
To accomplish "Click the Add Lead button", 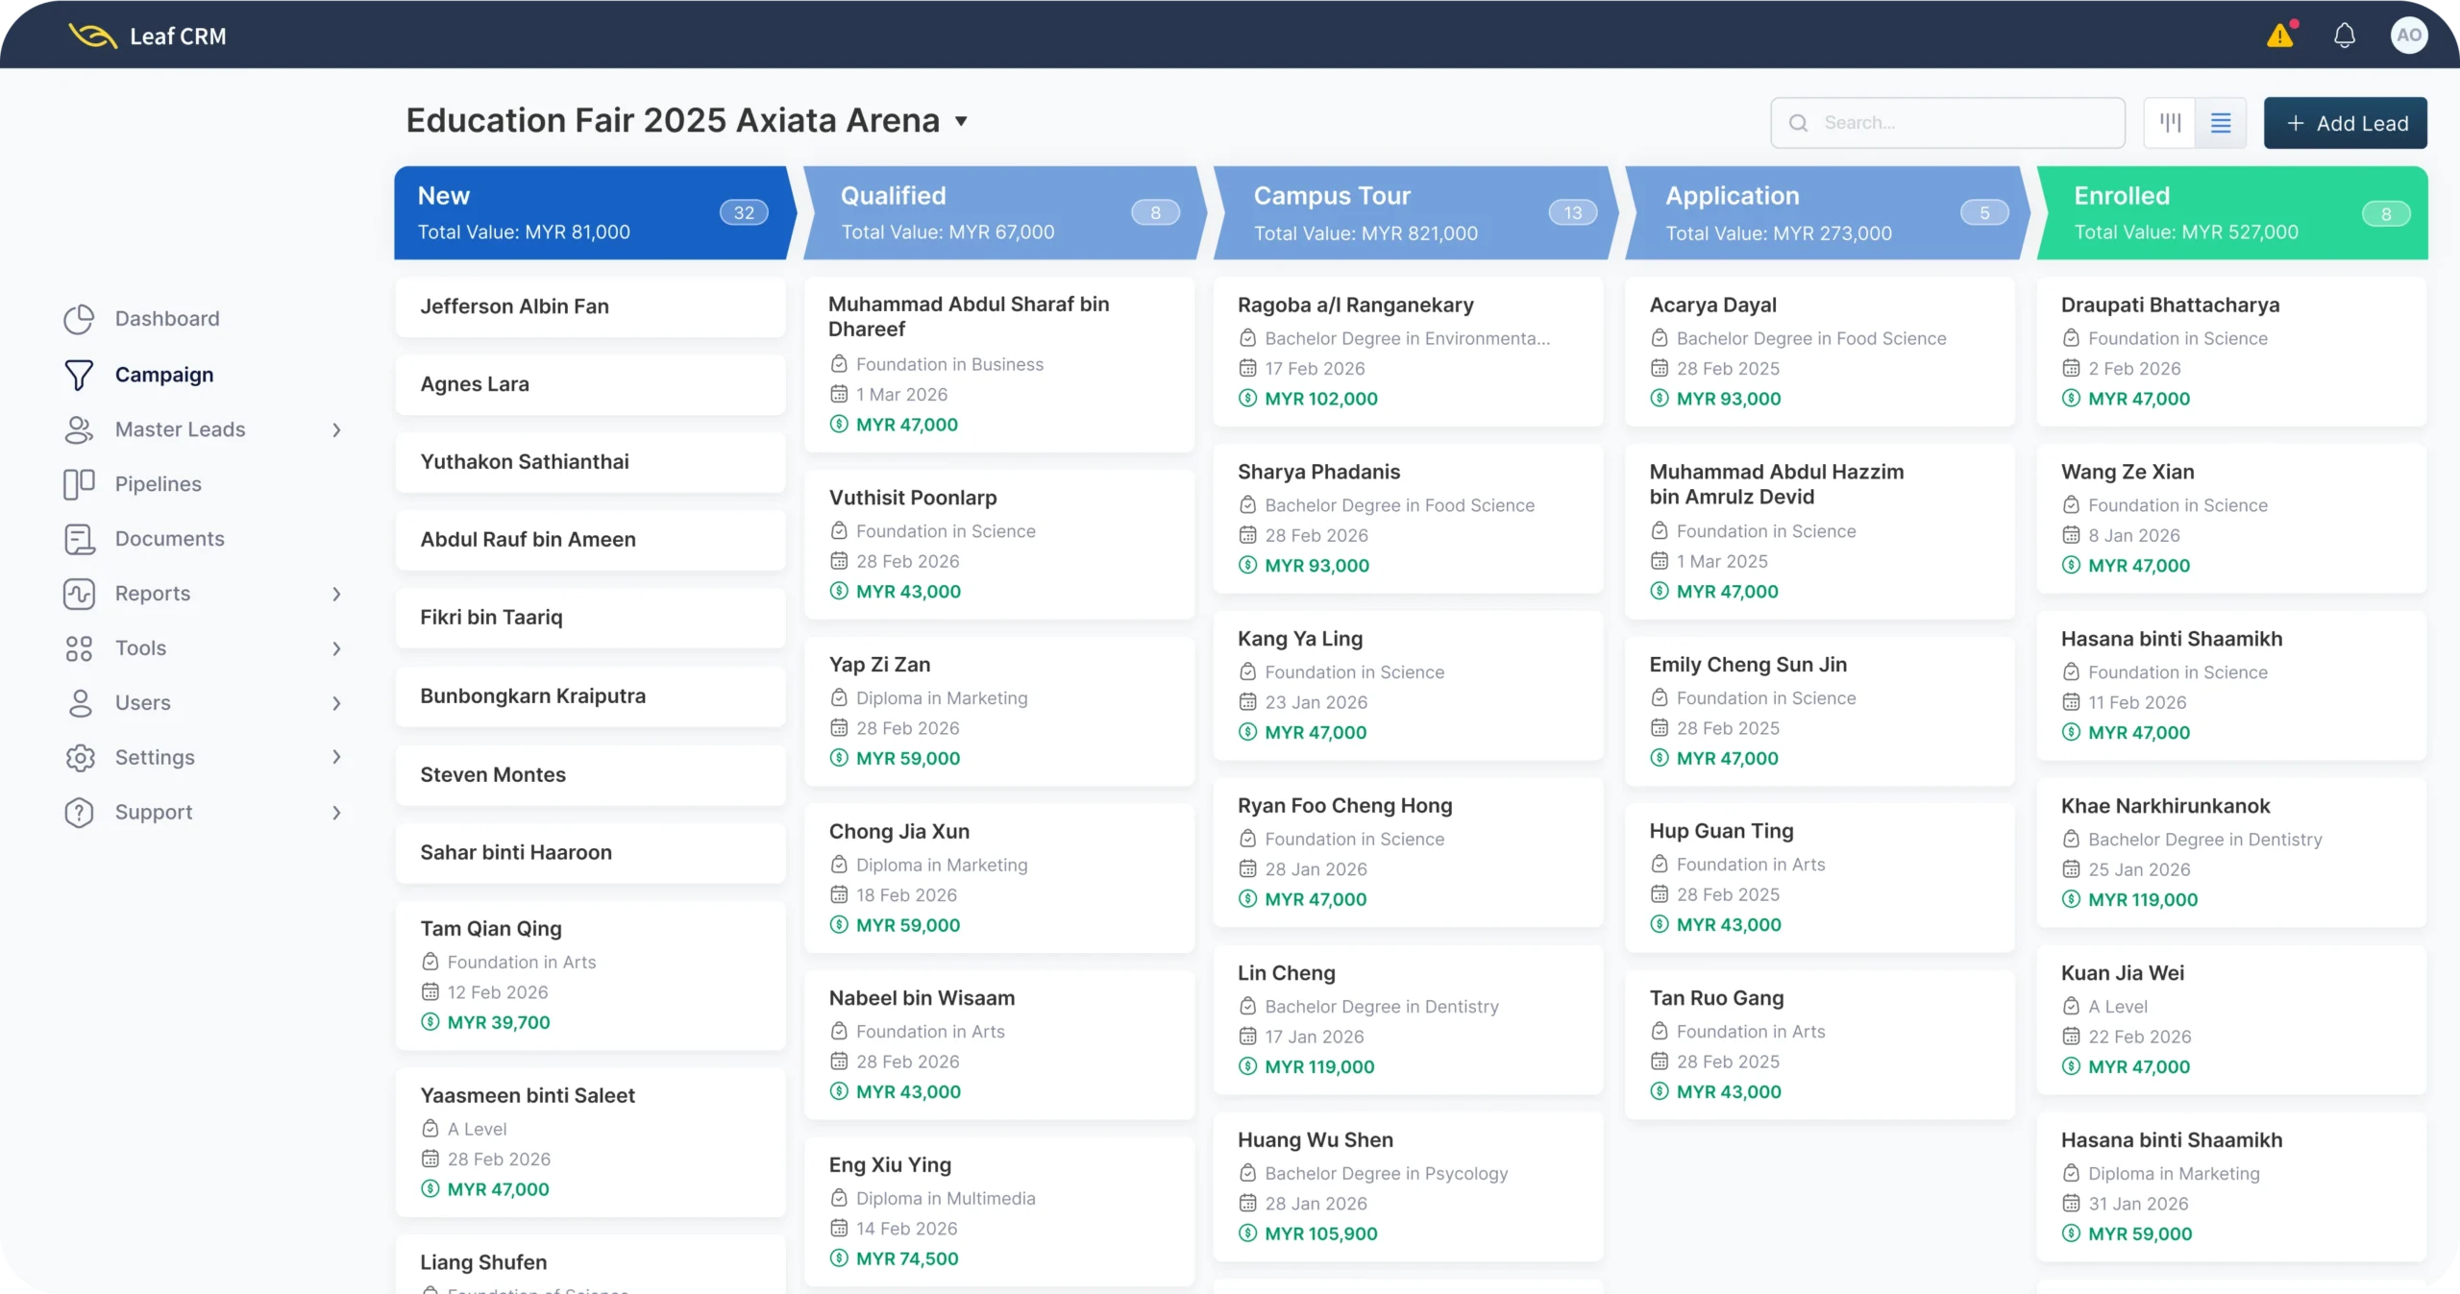I will point(2345,123).
